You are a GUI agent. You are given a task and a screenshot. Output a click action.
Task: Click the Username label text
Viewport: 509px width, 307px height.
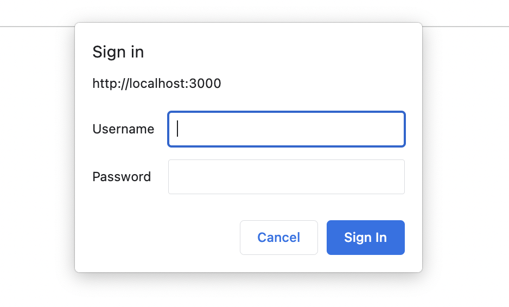(123, 129)
